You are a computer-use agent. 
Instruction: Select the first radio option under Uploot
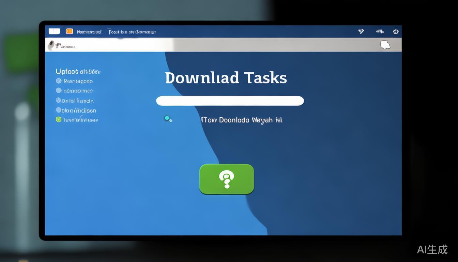tap(59, 81)
